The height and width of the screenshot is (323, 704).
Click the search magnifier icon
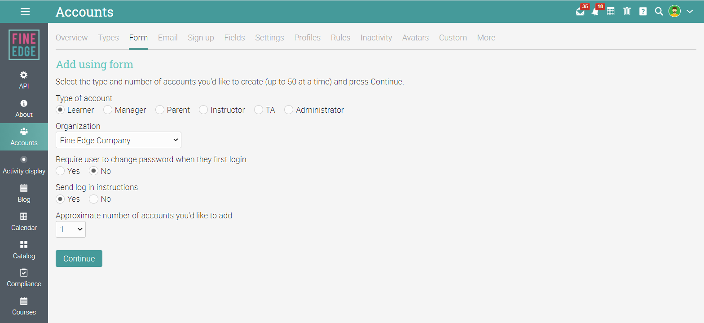pyautogui.click(x=659, y=12)
